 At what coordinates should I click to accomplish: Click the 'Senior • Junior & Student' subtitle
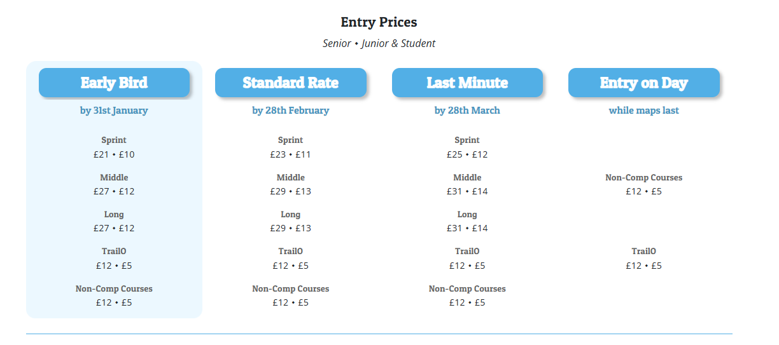point(379,43)
